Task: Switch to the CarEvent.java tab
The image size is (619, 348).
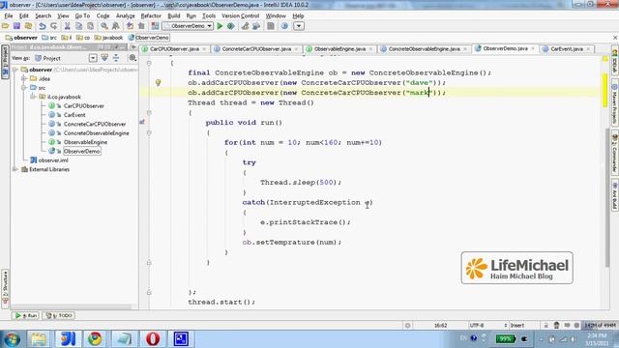Action: click(567, 49)
